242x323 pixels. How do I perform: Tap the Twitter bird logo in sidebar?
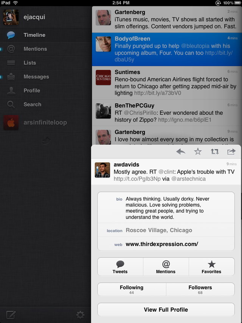click(x=46, y=141)
